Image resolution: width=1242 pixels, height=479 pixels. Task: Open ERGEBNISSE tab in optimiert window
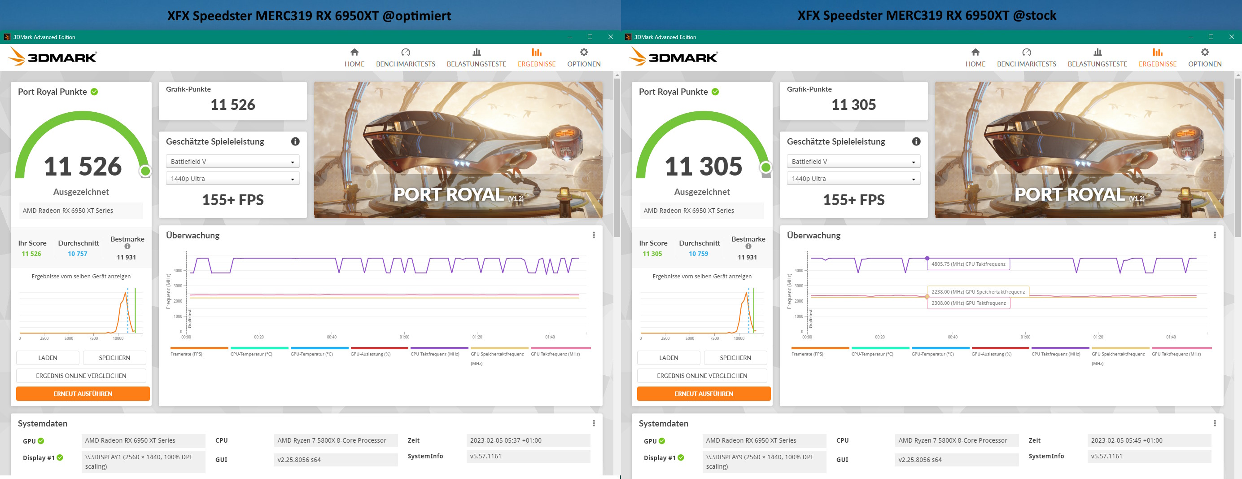[537, 57]
